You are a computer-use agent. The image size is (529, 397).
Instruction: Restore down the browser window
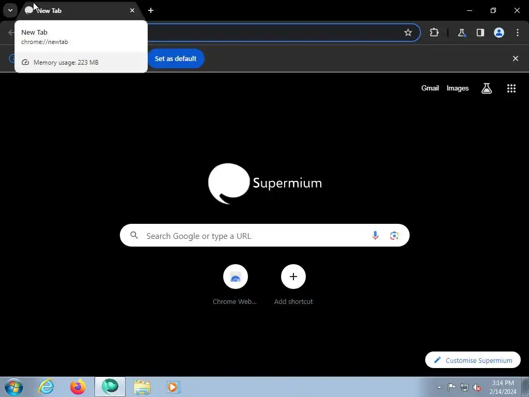coord(493,10)
